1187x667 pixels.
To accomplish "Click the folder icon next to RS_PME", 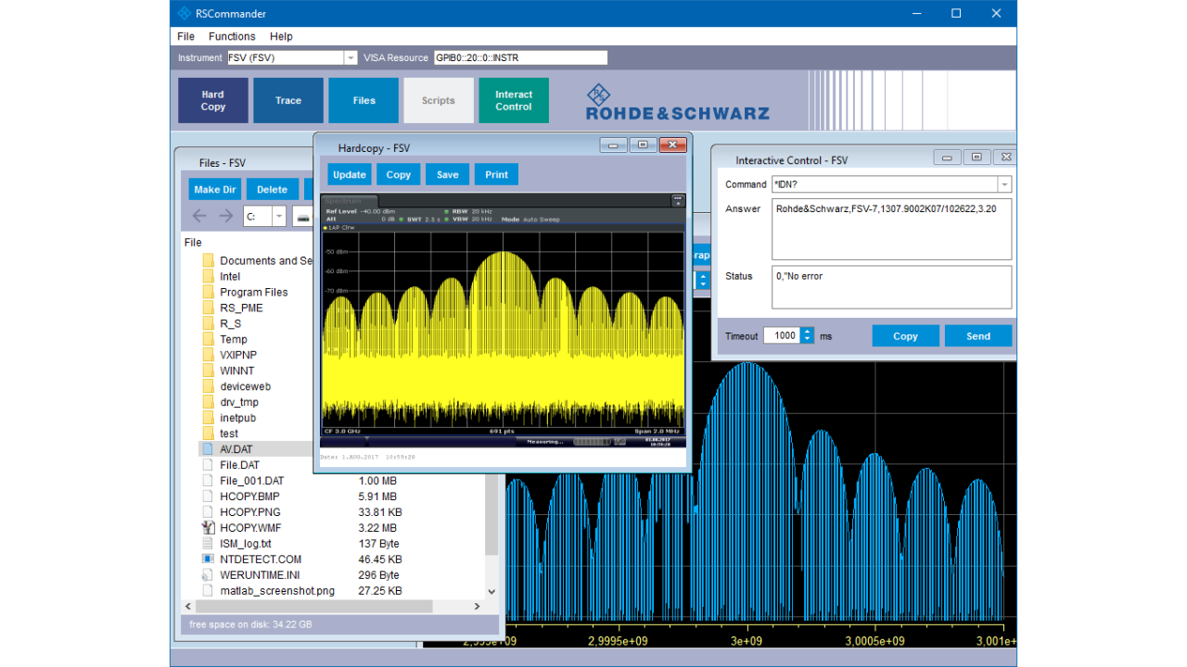I will pyautogui.click(x=208, y=308).
